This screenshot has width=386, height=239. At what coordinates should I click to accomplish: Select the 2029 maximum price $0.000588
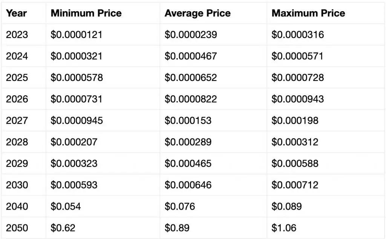(x=295, y=163)
